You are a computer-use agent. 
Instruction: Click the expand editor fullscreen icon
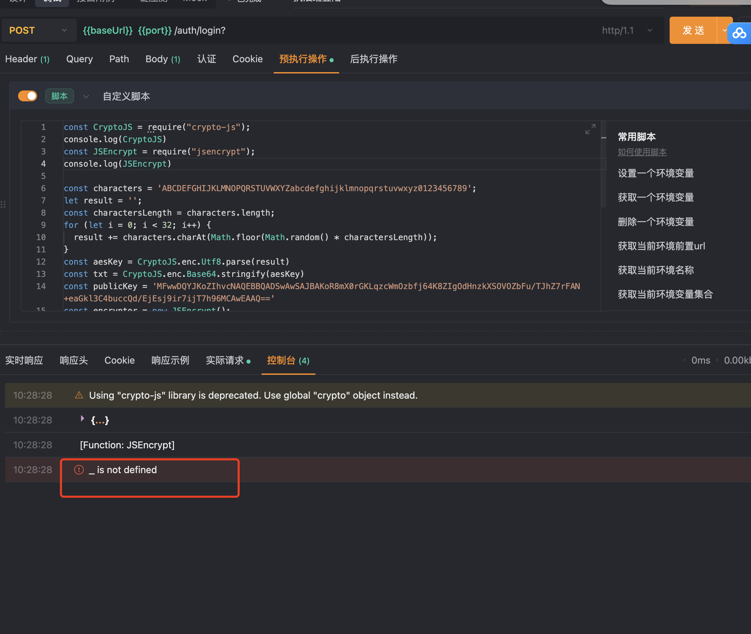coord(590,129)
